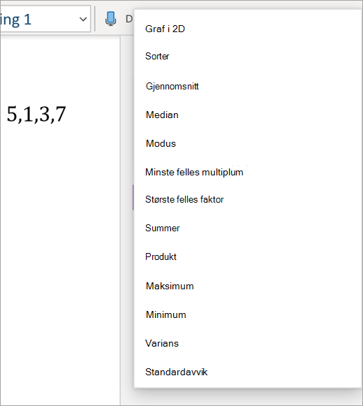363x406 pixels.
Task: Click the Dictate microphone icon
Action: tap(110, 19)
